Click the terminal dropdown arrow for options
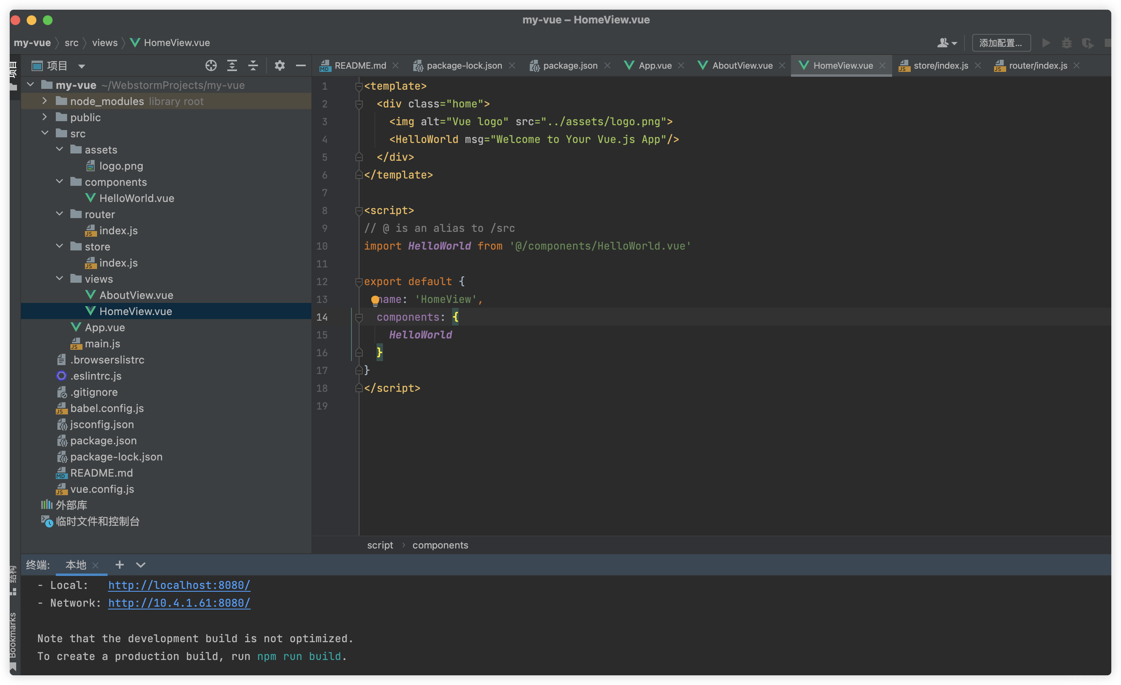This screenshot has width=1121, height=685. 142,565
